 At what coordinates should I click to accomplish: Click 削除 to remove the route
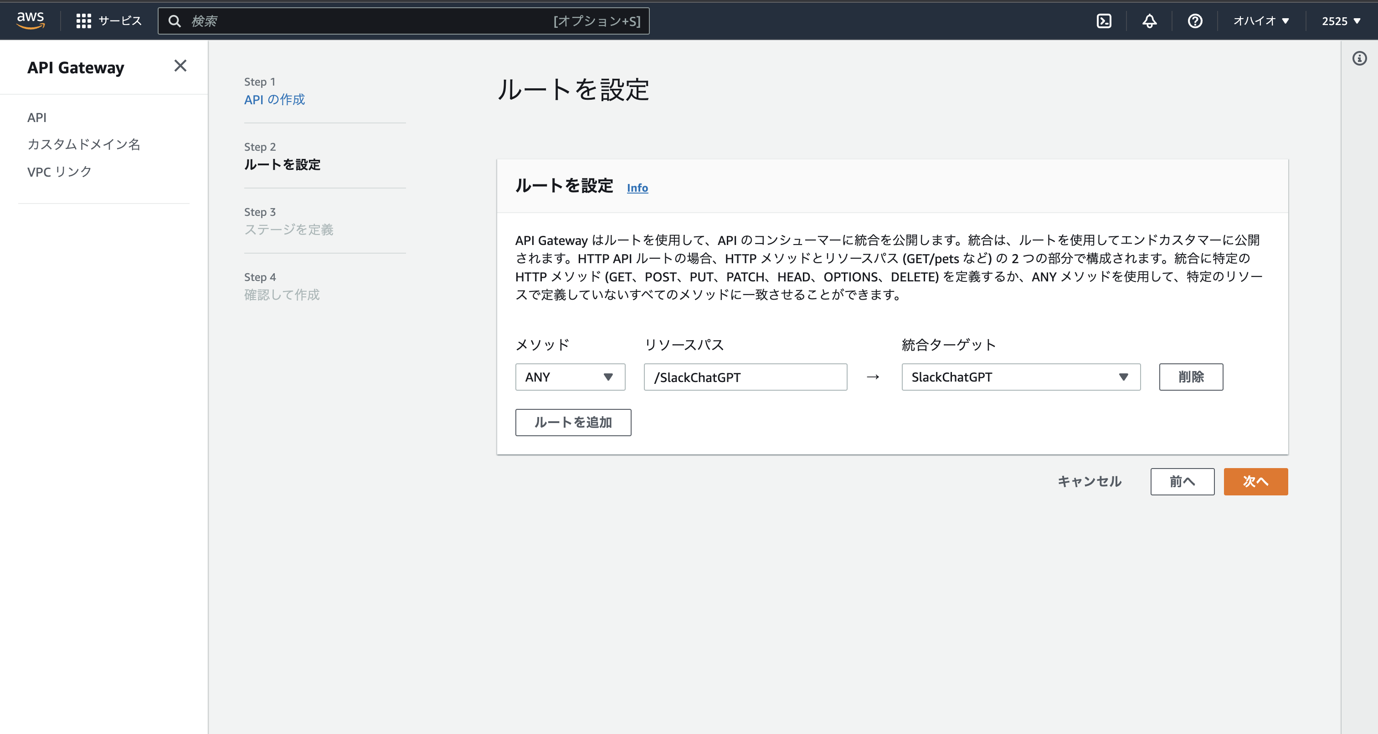click(x=1191, y=377)
